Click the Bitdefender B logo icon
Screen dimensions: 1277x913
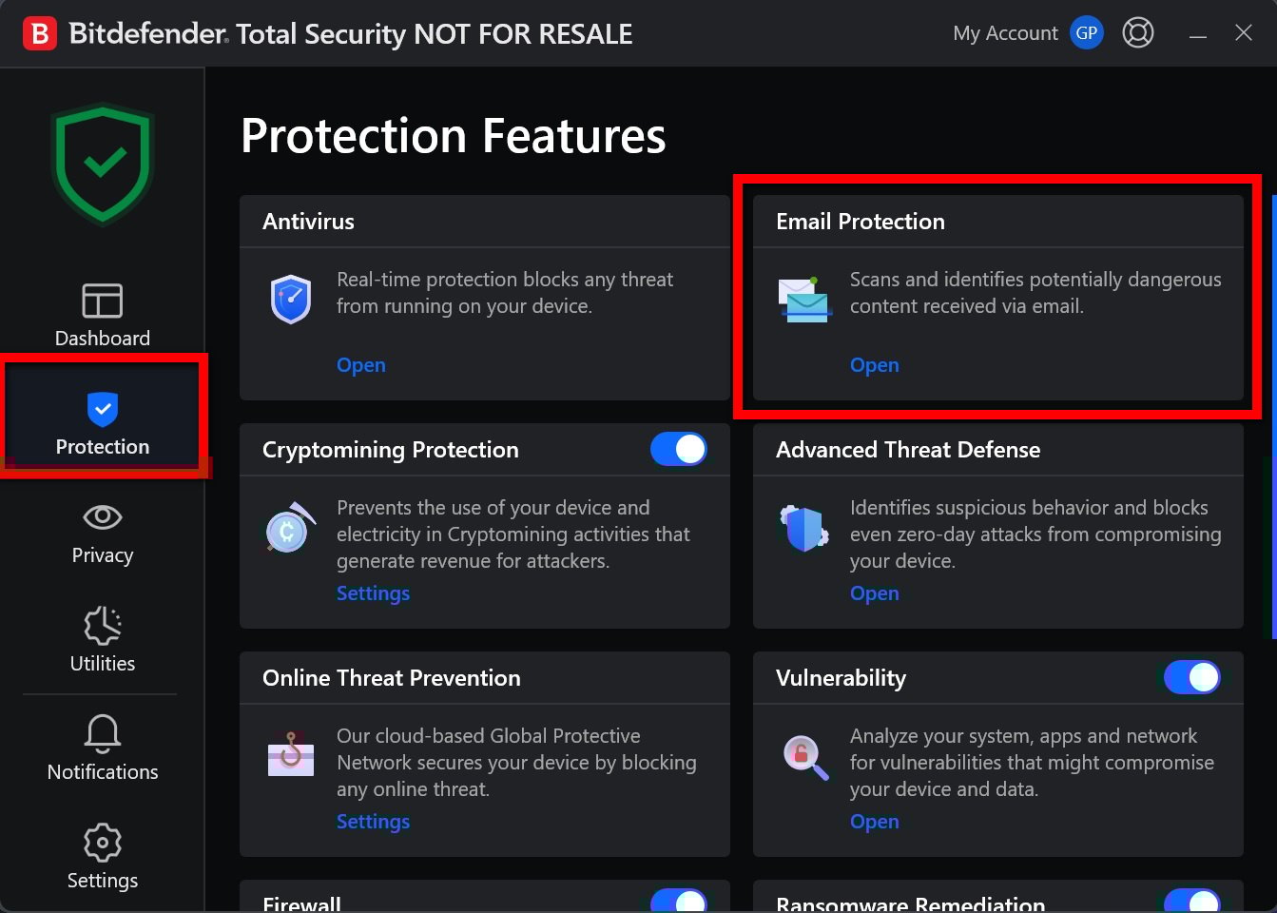39,33
